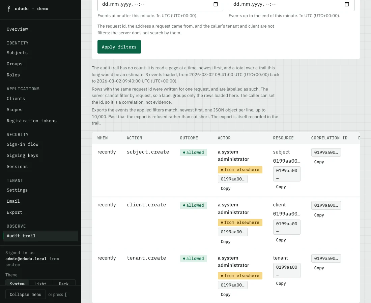Click 'from elsewhere' badge in tenant.create row

pyautogui.click(x=240, y=276)
